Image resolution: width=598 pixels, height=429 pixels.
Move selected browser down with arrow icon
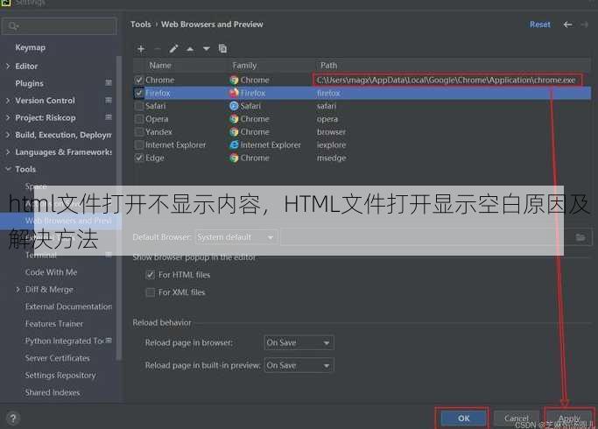click(x=207, y=49)
